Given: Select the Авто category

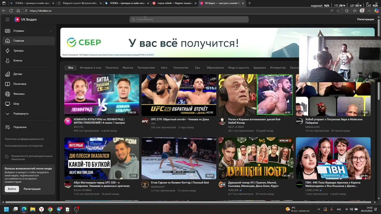Looking at the screenshot, I should pyautogui.click(x=164, y=68).
